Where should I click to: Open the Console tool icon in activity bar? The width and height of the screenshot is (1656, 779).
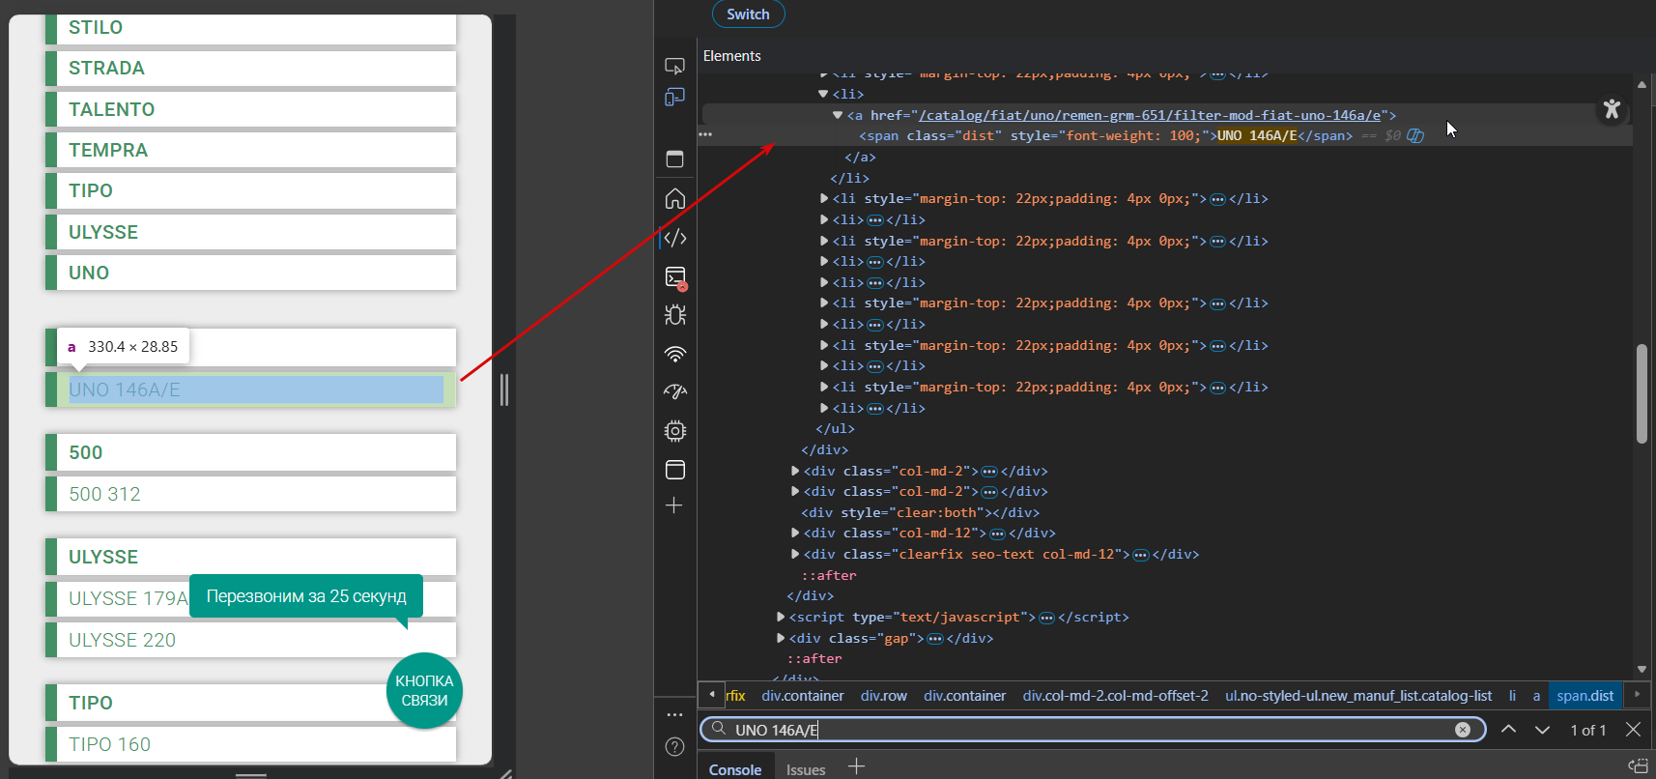coord(674,277)
